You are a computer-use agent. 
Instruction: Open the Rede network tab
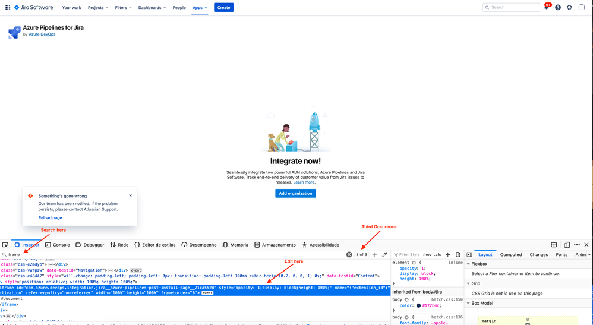pyautogui.click(x=119, y=245)
